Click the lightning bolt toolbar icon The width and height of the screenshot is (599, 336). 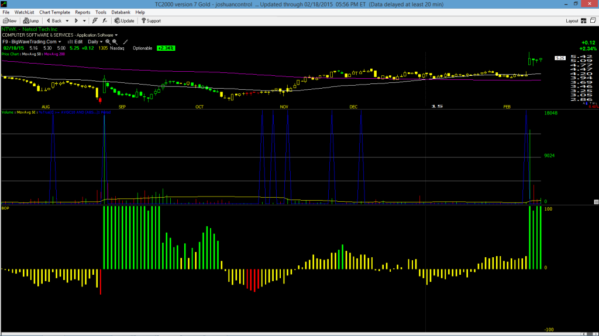[x=95, y=21]
